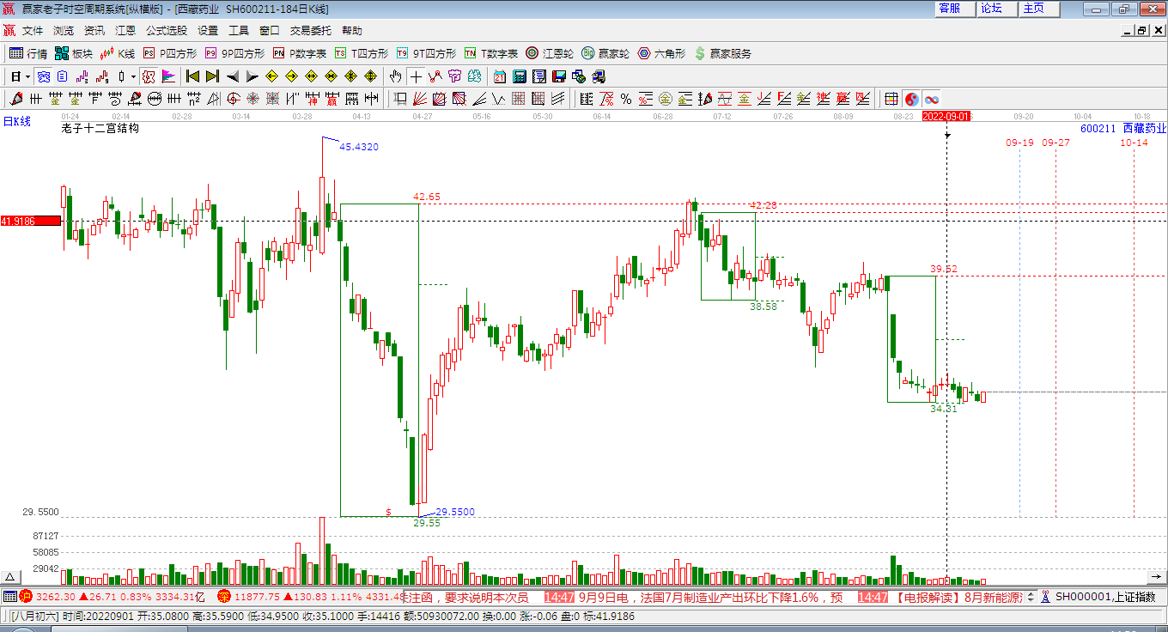Open the 六角形 hexagon tool
The width and height of the screenshot is (1168, 632).
[661, 53]
